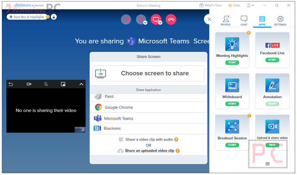Click the return arrow in self-view toolbar
Viewport: 297px width, 175px height.
11,84
